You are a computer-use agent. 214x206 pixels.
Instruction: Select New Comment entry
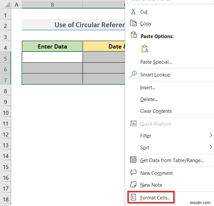tap(156, 173)
